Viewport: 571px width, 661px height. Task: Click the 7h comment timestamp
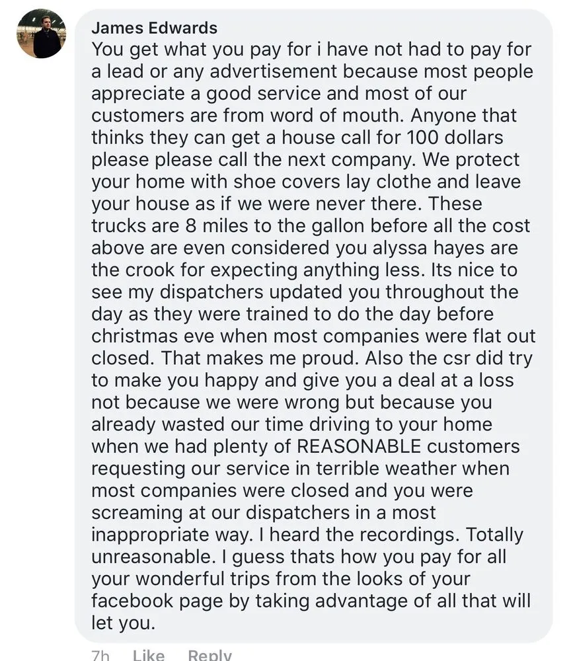tap(100, 655)
